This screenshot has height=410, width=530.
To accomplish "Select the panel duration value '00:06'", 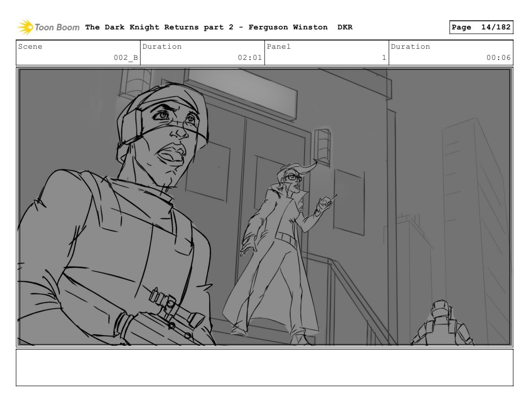I will [x=499, y=57].
